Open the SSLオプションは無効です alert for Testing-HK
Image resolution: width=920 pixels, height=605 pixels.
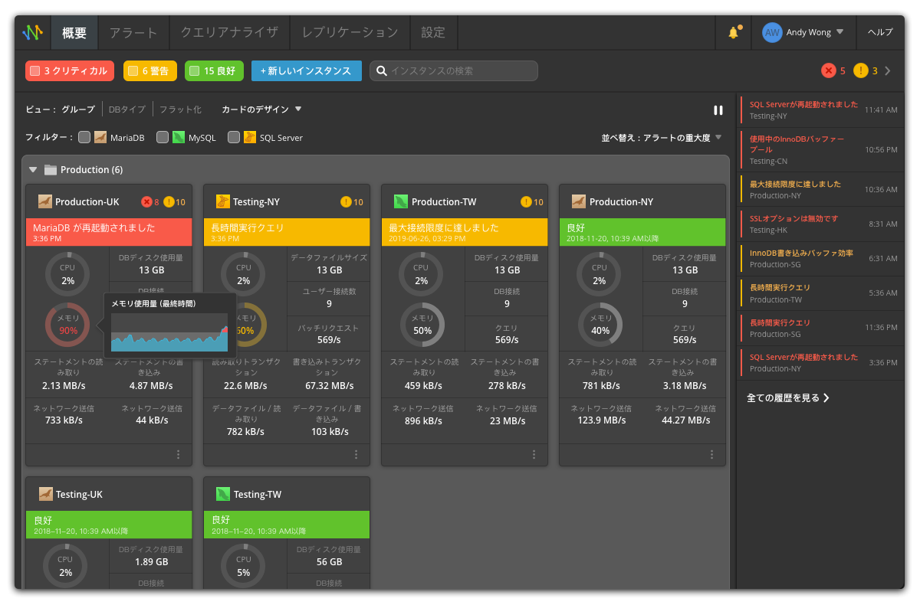pos(819,224)
